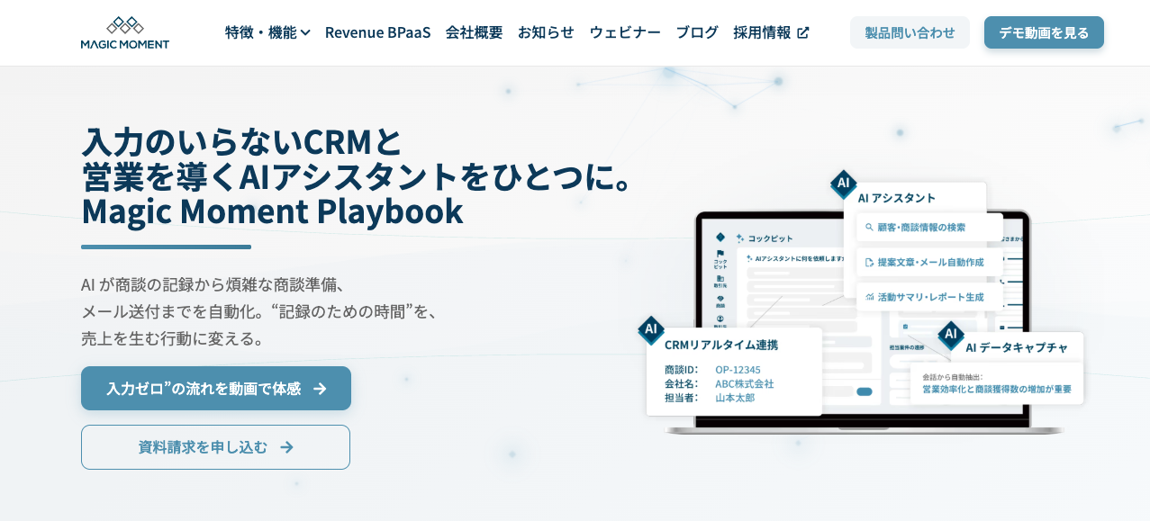
Task: Expand the 特徴・機能 dropdown menu
Action: point(267,32)
